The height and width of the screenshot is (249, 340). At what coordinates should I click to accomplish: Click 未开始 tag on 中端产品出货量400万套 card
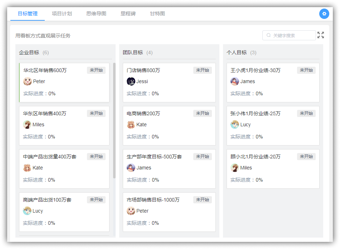pyautogui.click(x=96, y=157)
